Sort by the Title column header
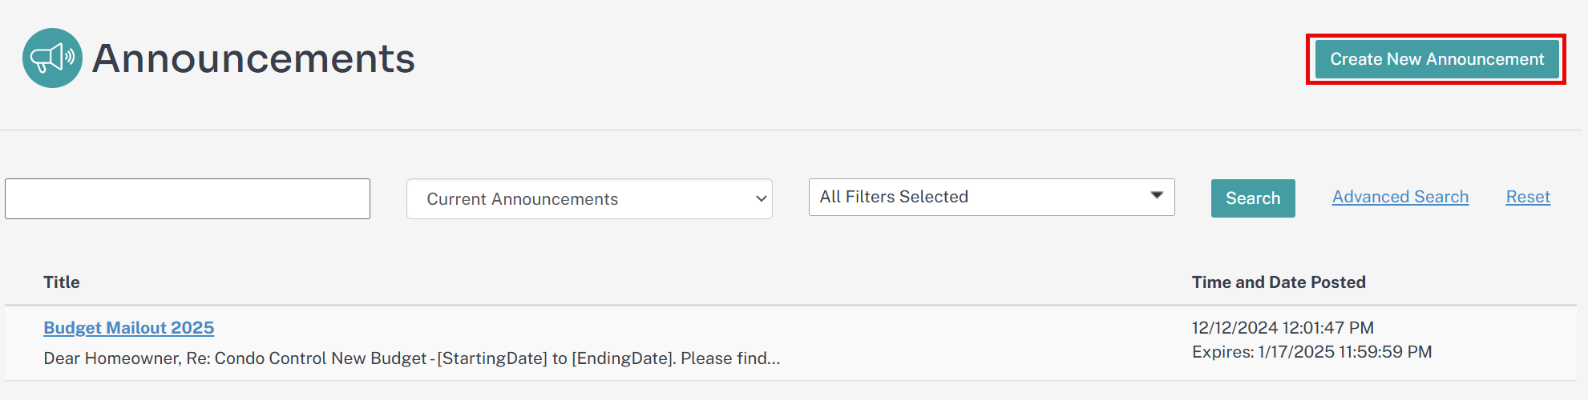The image size is (1588, 400). (62, 282)
